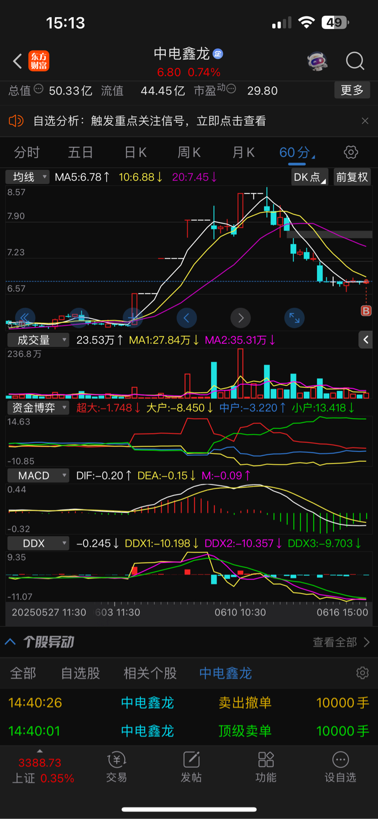
Task: Tap the 50.33亿 total value figure
Action: click(x=70, y=91)
